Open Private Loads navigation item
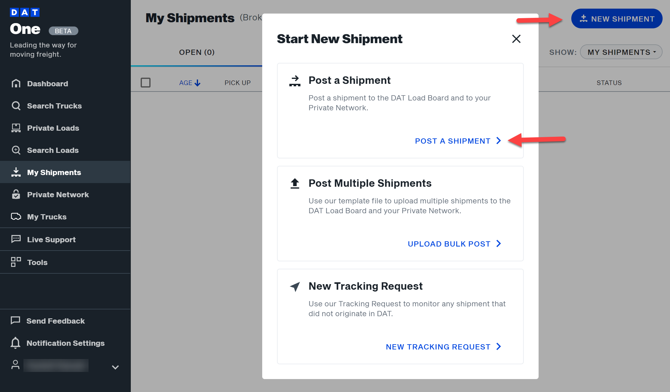This screenshot has height=392, width=670. point(53,128)
